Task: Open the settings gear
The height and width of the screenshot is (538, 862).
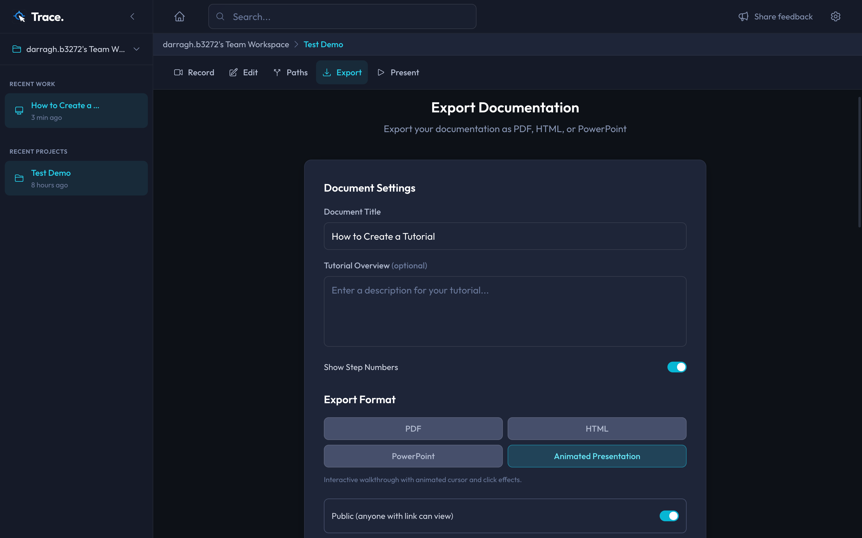Action: pyautogui.click(x=836, y=16)
